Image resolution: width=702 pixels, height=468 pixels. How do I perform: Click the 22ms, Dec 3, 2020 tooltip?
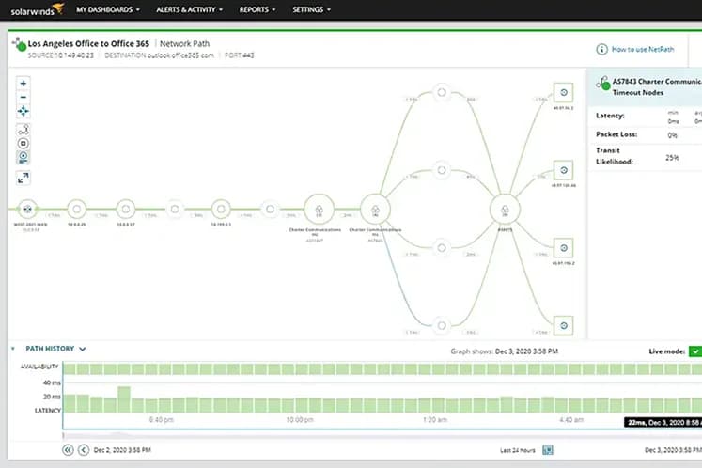point(663,422)
